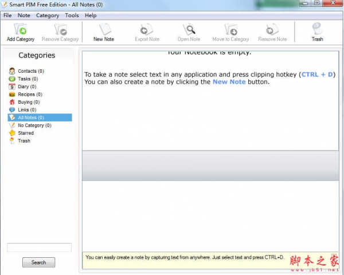
Task: Click the Export Note toolbar icon
Action: [x=147, y=33]
